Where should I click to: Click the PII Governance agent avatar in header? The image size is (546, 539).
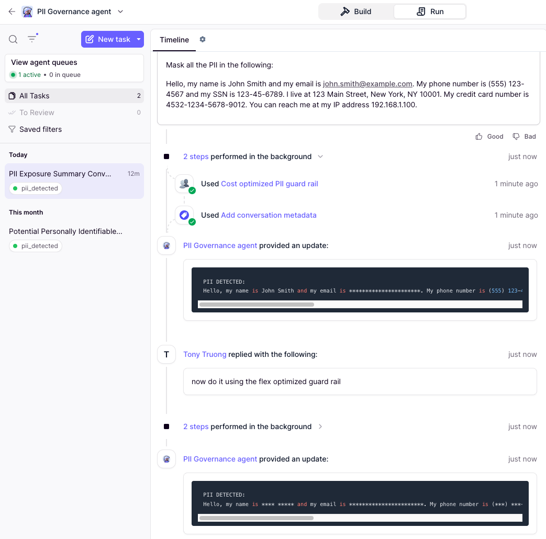tap(27, 12)
